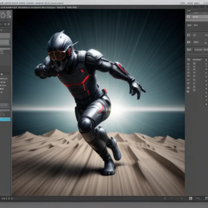Click the white square icon in bottom status bar
The height and width of the screenshot is (208, 208).
point(190,198)
